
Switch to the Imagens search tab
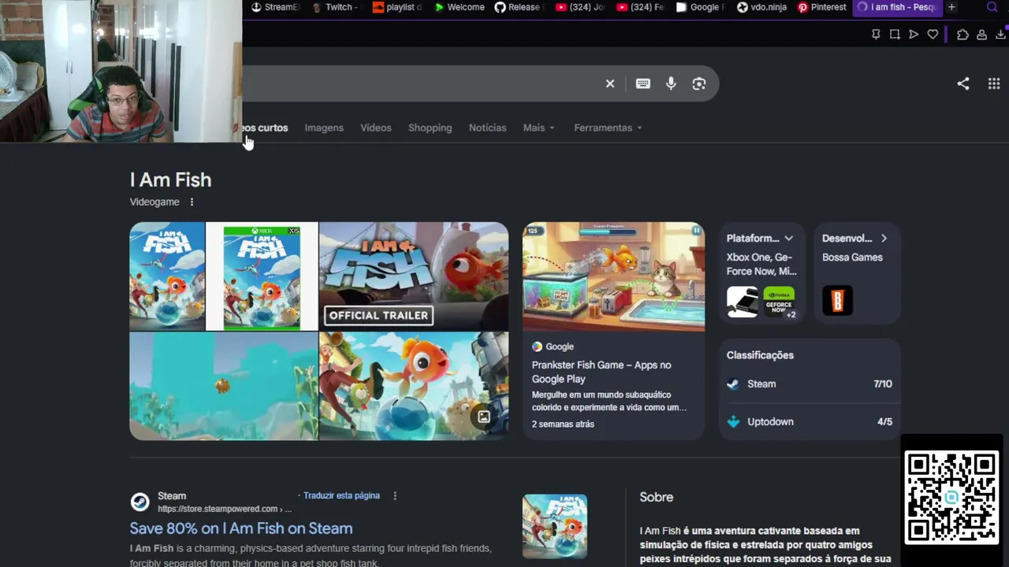[324, 128]
